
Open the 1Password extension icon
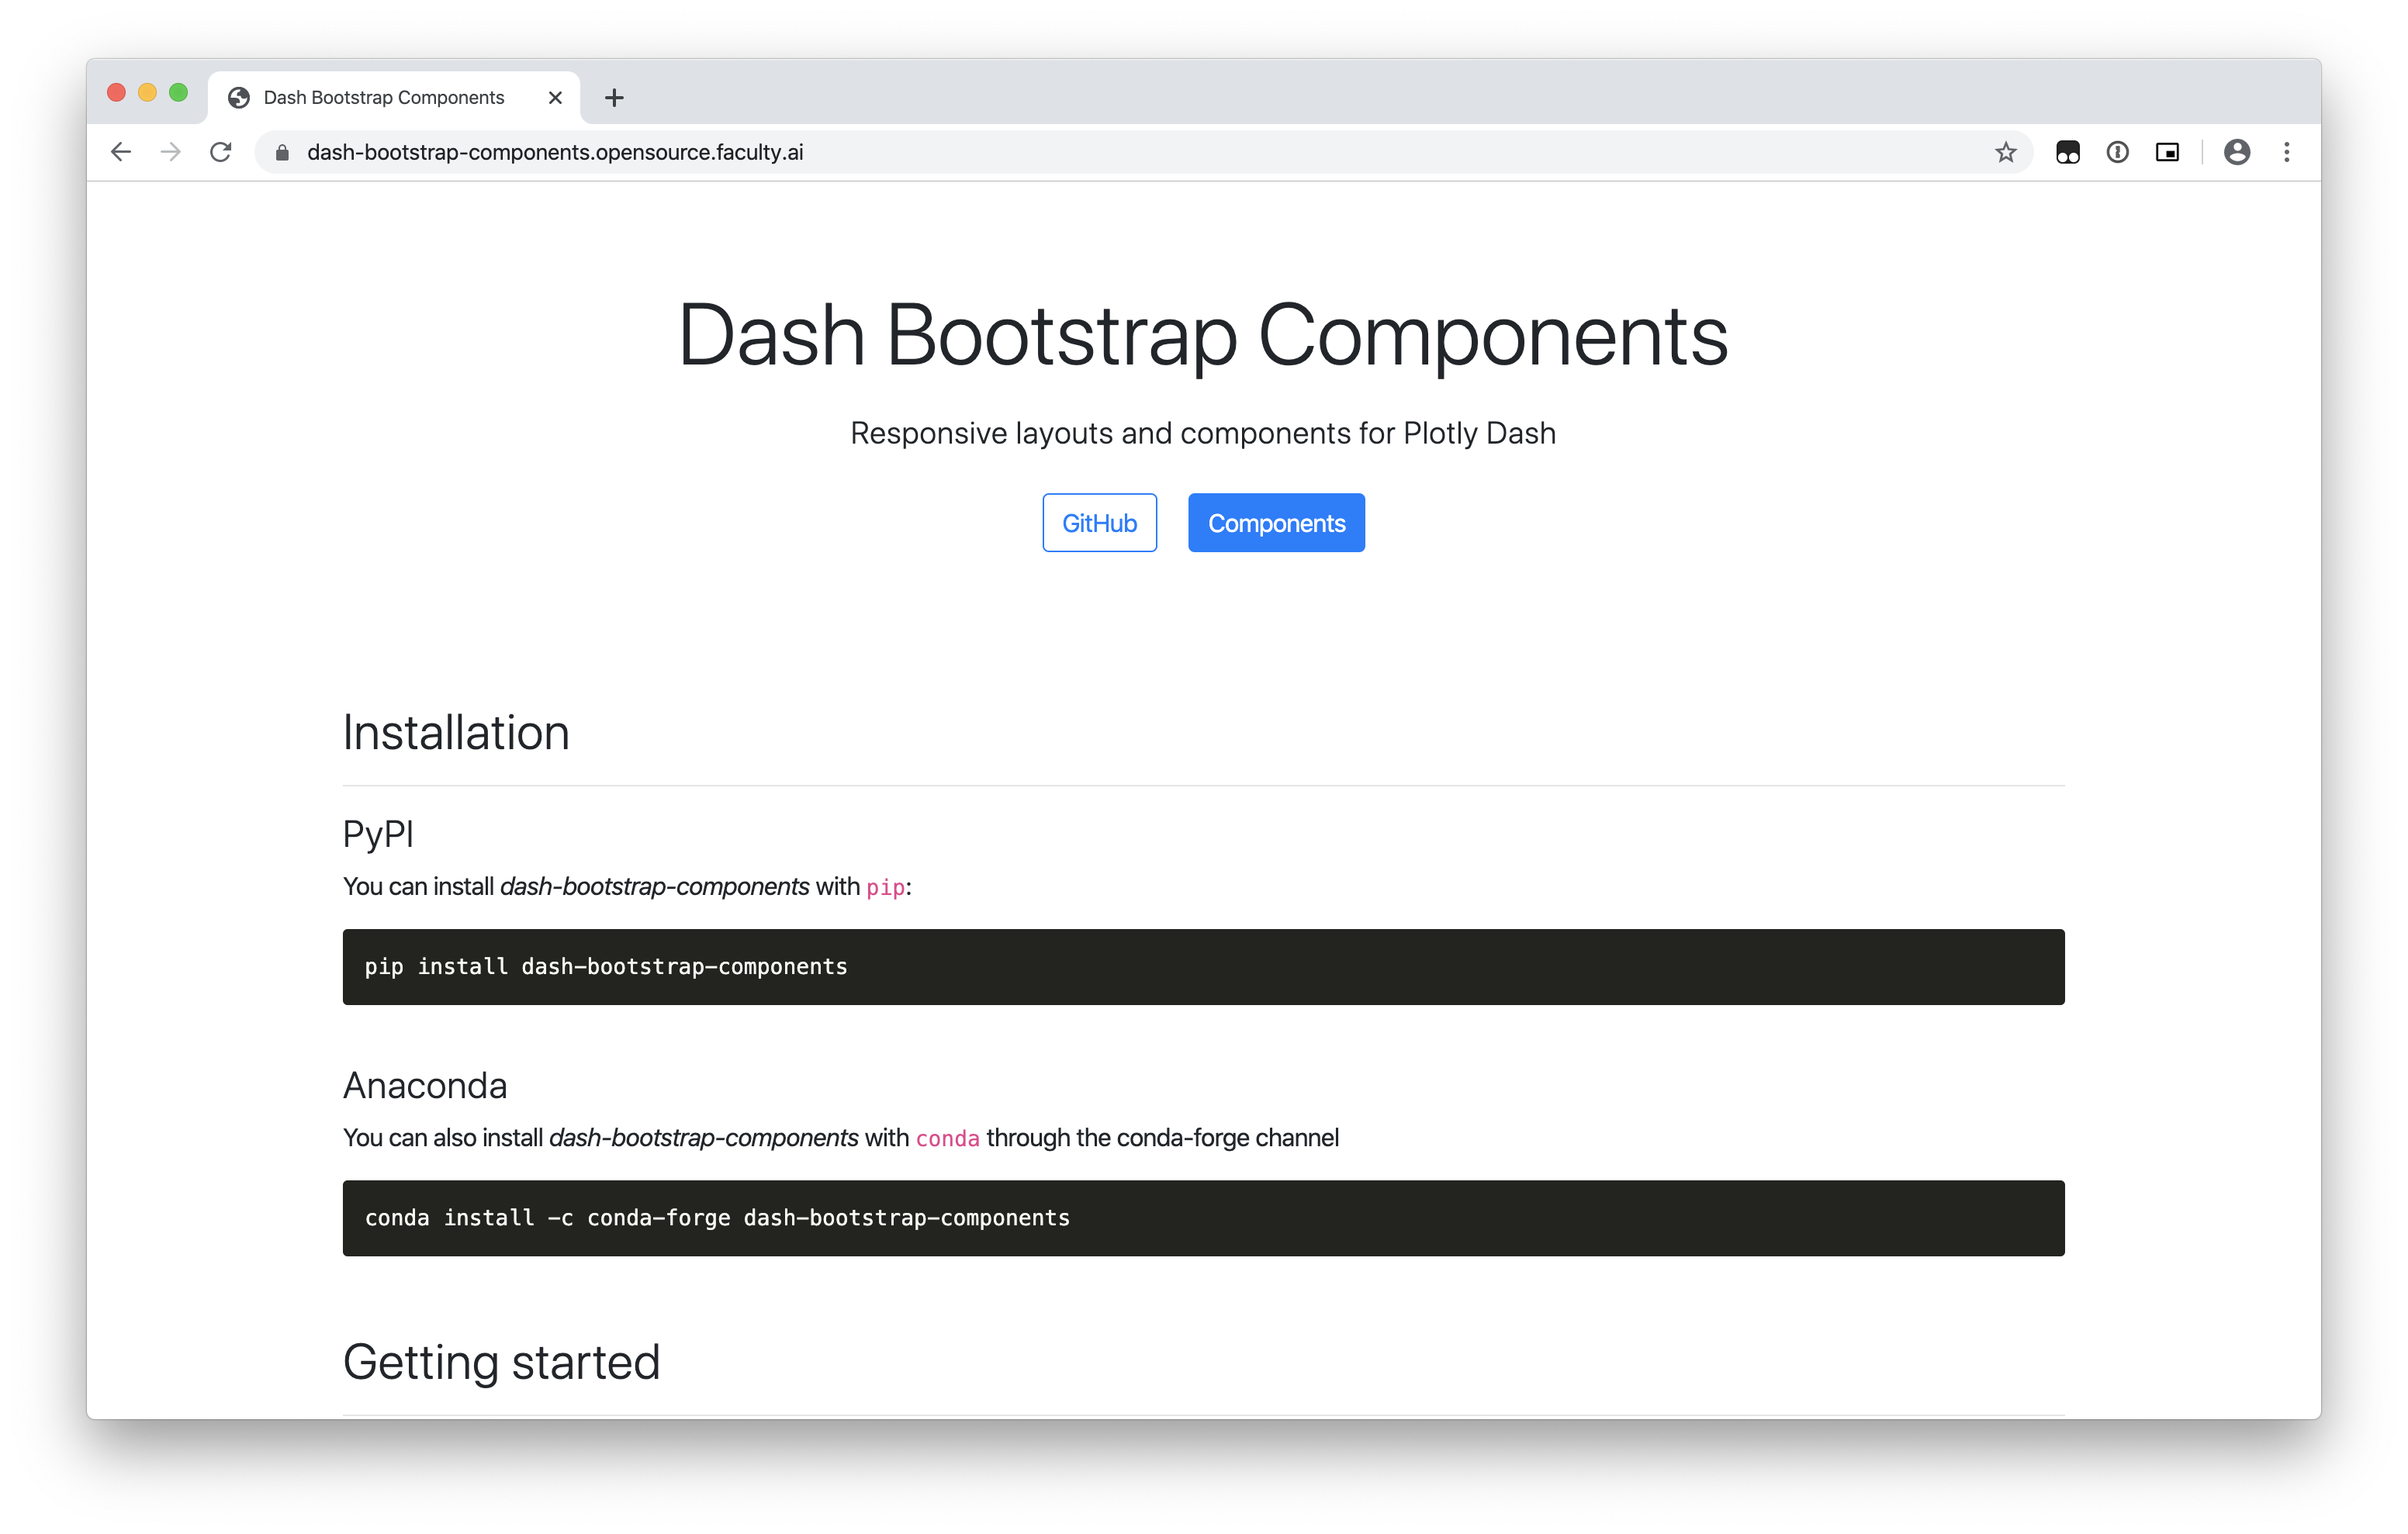2118,152
